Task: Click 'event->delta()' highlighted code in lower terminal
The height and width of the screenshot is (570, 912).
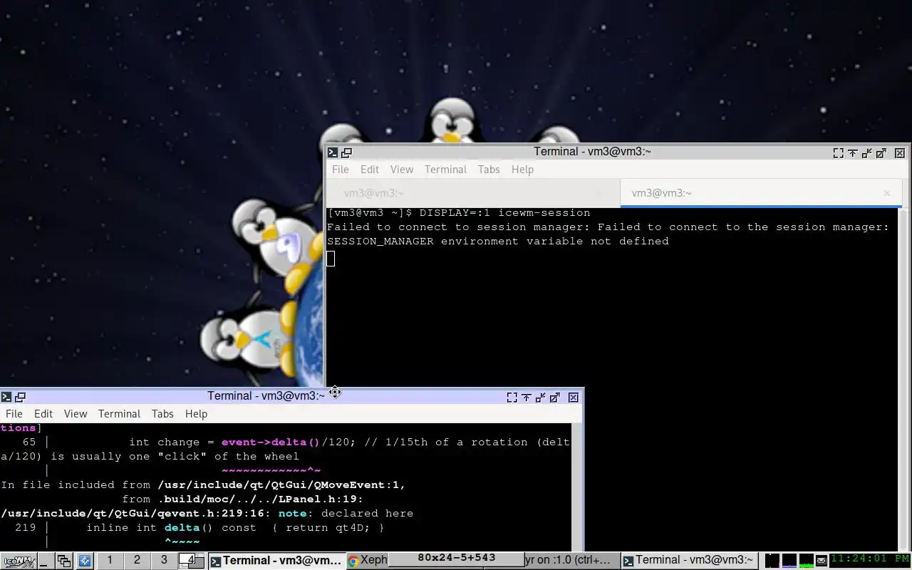Action: click(x=271, y=442)
